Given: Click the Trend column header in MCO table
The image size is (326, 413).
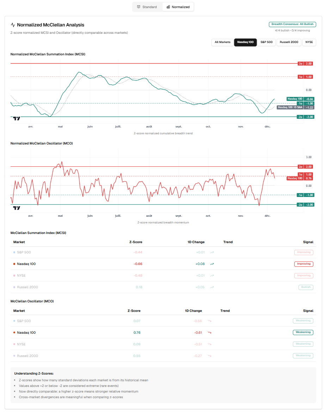Looking at the screenshot, I should (225, 311).
